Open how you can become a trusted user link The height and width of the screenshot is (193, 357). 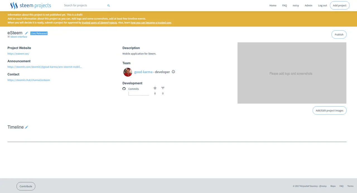(151, 23)
